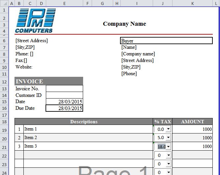
Task: Click the Select All corner button
Action: 4,3
